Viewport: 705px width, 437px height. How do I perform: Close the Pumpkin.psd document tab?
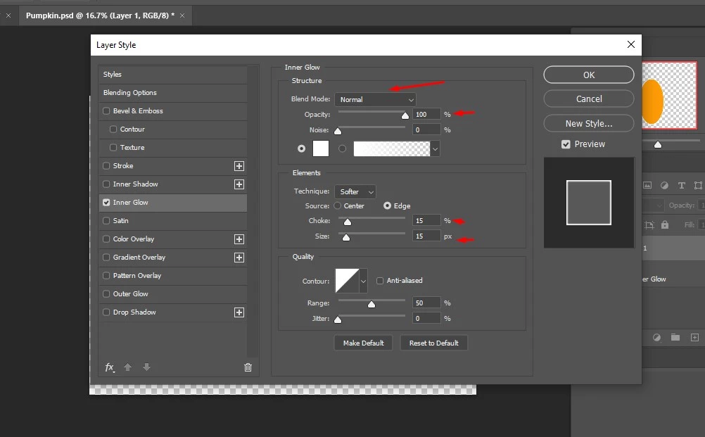(x=182, y=15)
